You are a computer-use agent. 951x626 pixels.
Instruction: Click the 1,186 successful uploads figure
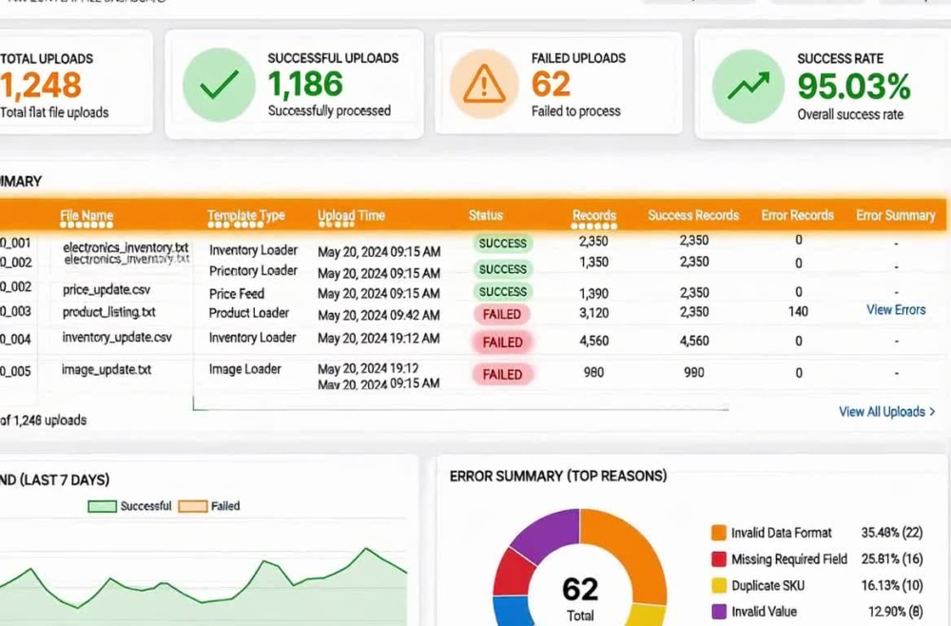(x=305, y=85)
